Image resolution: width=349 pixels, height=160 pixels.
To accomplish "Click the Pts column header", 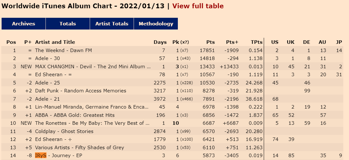I will [x=210, y=42].
